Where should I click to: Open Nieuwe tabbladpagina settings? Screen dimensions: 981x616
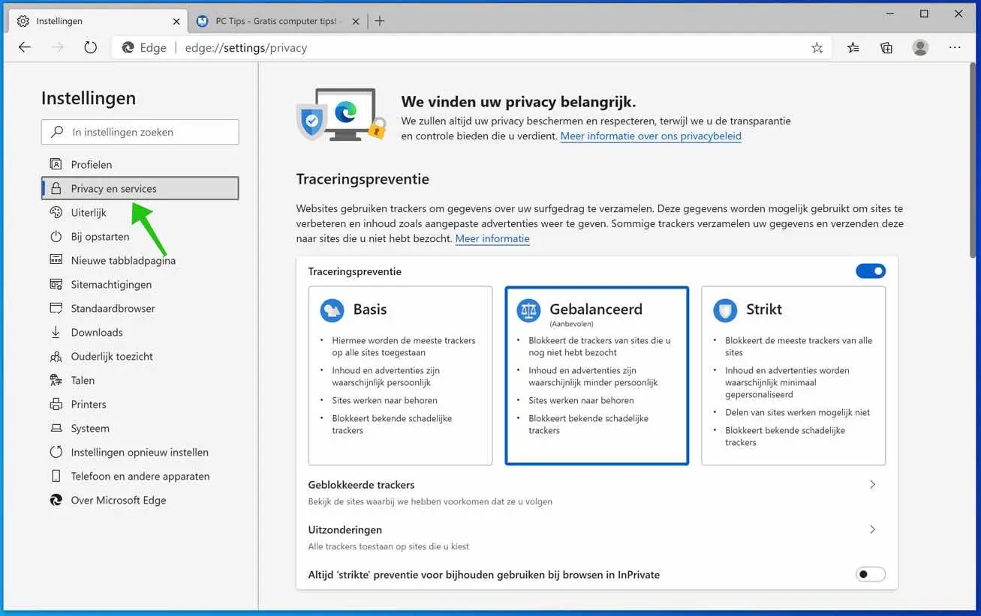(140, 260)
